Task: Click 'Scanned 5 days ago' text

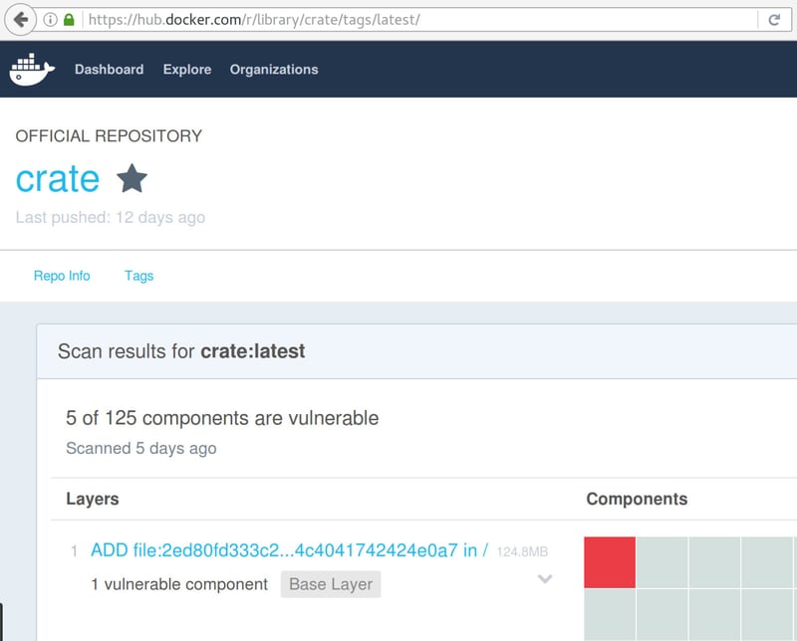Action: pos(141,448)
